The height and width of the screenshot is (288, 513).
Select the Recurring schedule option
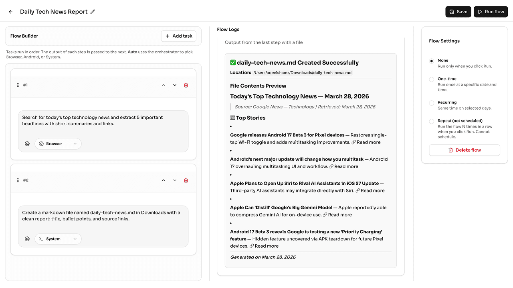click(432, 103)
